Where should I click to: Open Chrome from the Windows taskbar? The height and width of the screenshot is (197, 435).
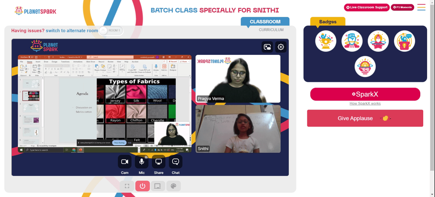(x=74, y=150)
